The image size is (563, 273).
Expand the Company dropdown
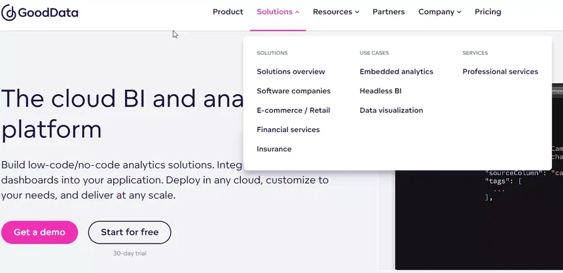(439, 12)
